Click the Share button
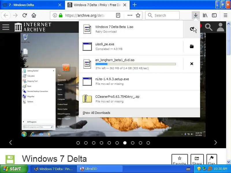The image size is (231, 173). pyautogui.click(x=197, y=159)
